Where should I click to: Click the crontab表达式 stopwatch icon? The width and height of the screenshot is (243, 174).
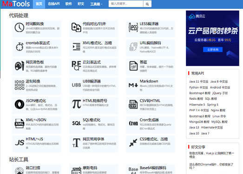[20, 46]
